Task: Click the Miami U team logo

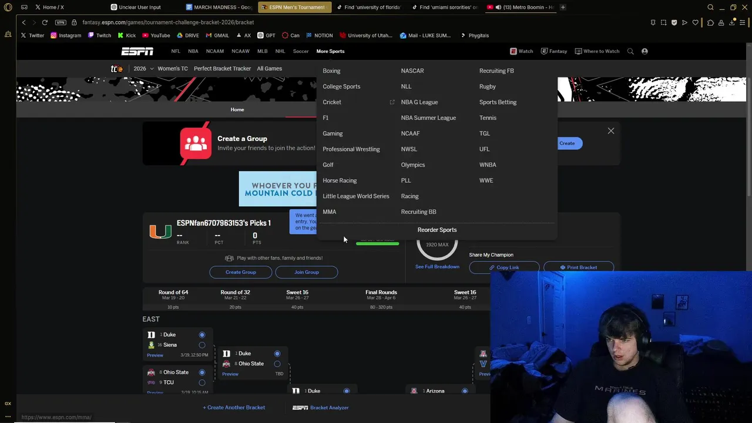Action: [160, 231]
